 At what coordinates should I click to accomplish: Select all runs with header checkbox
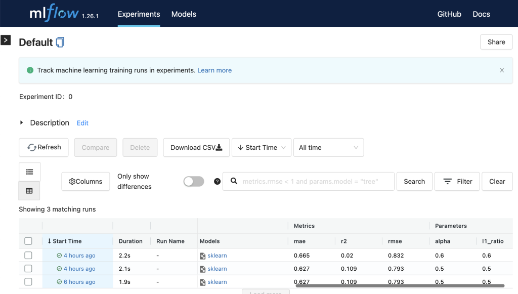click(28, 241)
